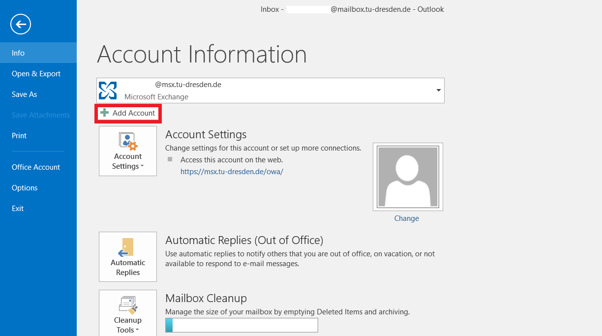Click the Automatic Replies (Out of Office) title
Image resolution: width=602 pixels, height=336 pixels.
tap(244, 240)
